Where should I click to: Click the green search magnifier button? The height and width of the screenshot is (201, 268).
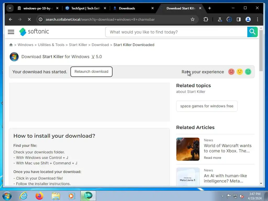click(x=253, y=32)
